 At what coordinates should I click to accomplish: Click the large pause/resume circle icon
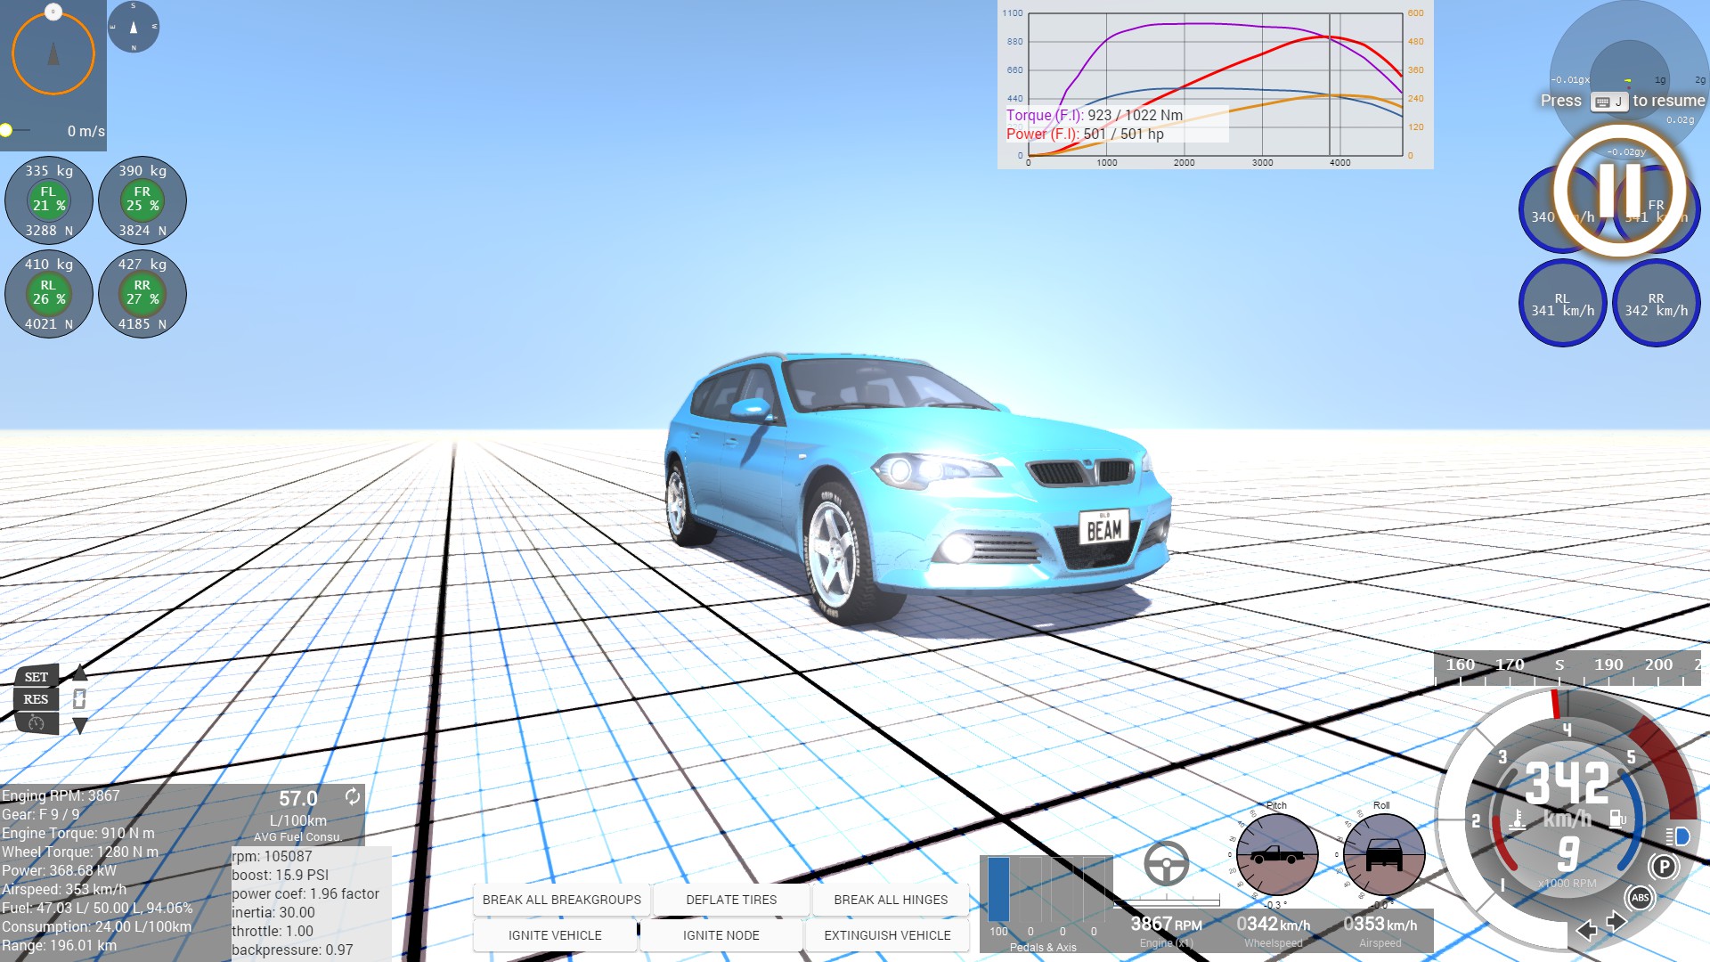(1620, 191)
